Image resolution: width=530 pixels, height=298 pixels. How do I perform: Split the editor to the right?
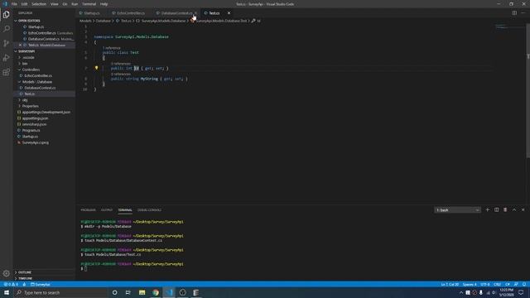[514, 13]
